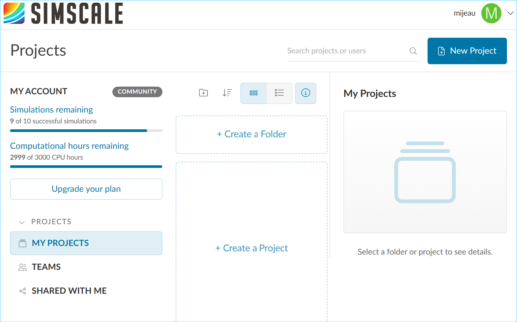Click the large empty-project placeholder icon
The image size is (517, 322).
(425, 172)
